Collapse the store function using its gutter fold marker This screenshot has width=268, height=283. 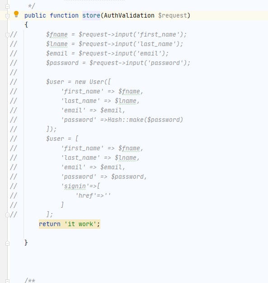(x=7, y=16)
